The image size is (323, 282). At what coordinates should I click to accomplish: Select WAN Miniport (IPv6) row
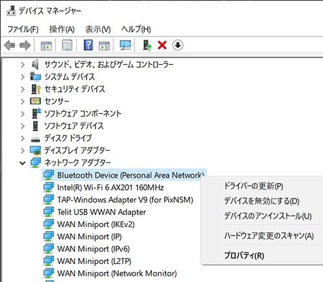coord(94,249)
